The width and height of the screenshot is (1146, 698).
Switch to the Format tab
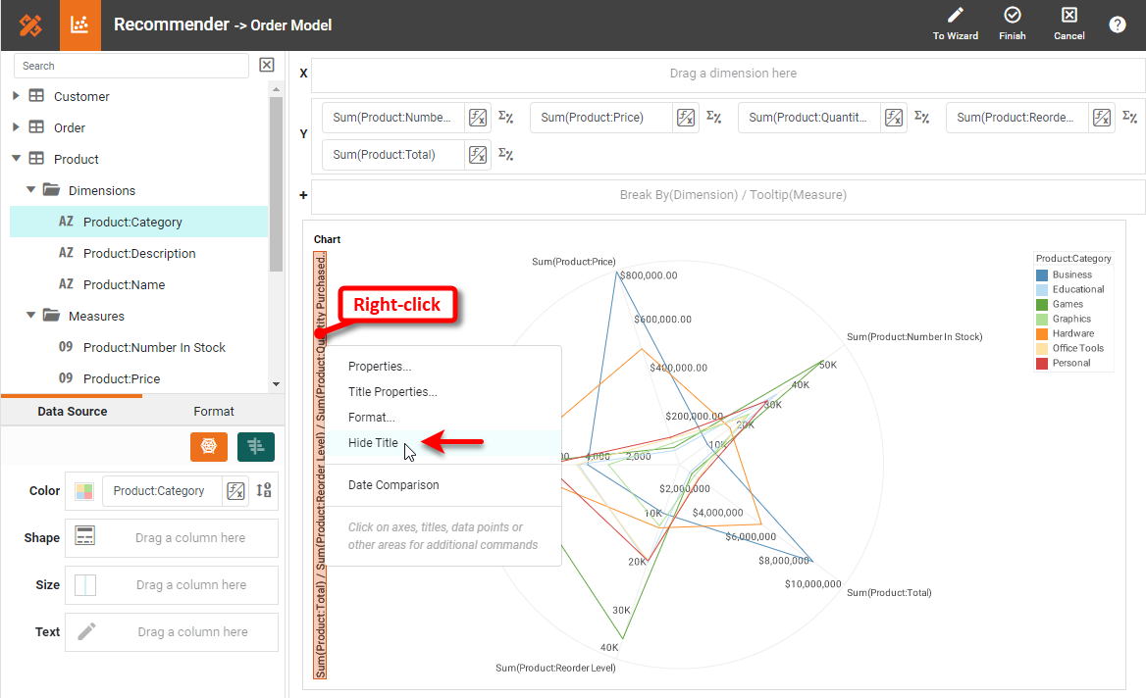click(x=214, y=411)
